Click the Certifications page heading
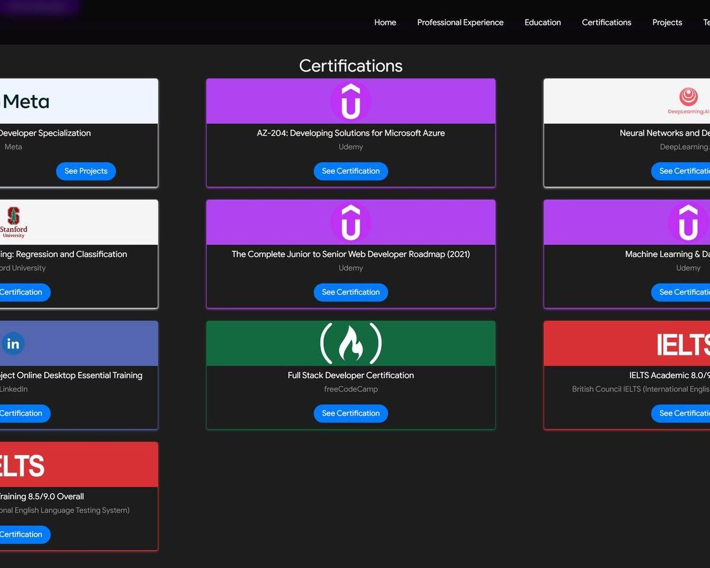 [351, 66]
